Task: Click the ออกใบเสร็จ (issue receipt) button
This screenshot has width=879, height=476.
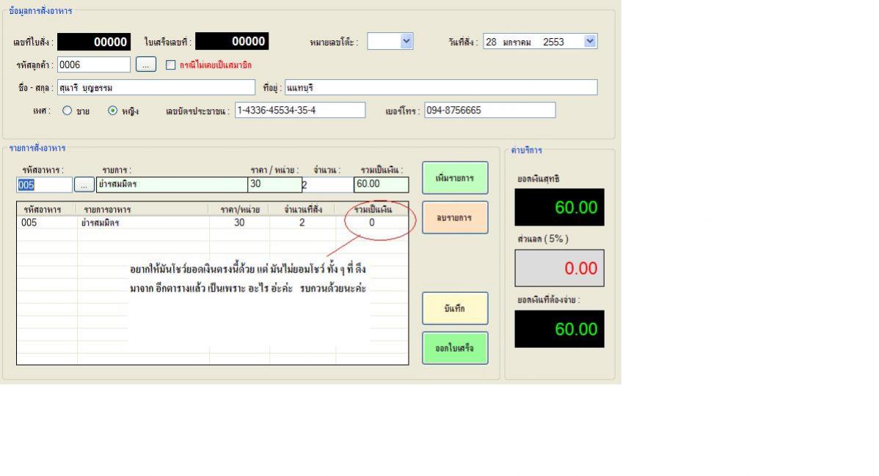Action: (455, 348)
